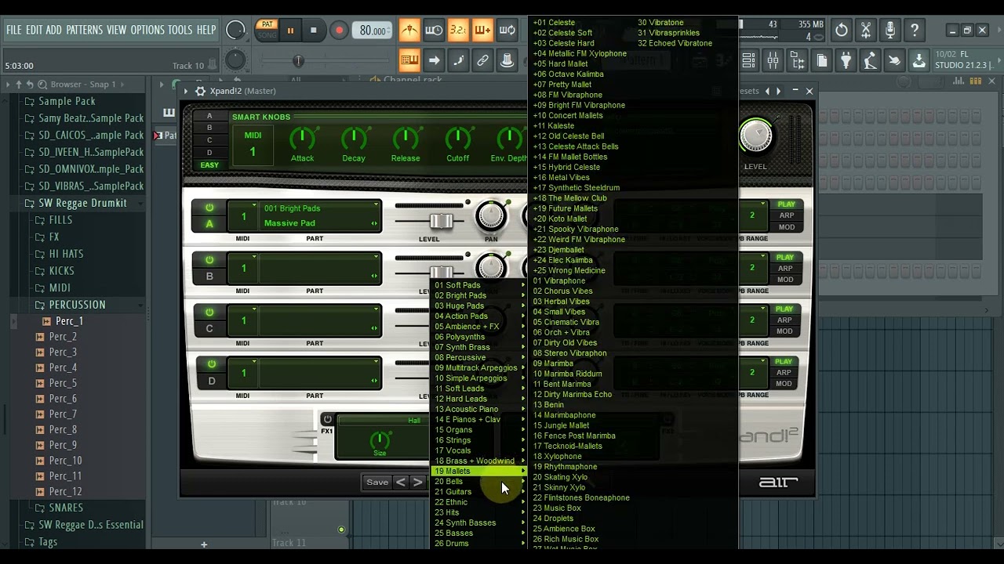Toggle ARP on part A
This screenshot has width=1004, height=564.
coord(786,215)
